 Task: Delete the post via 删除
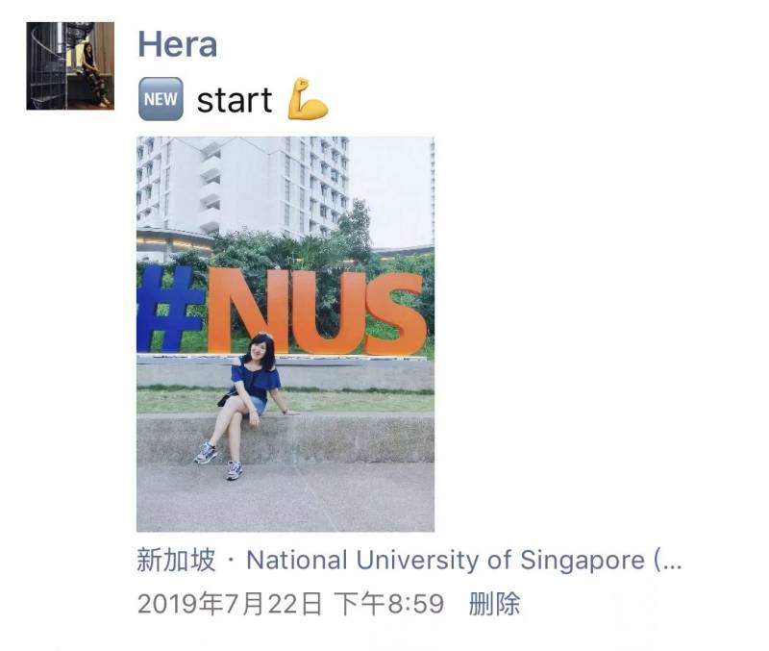point(494,604)
